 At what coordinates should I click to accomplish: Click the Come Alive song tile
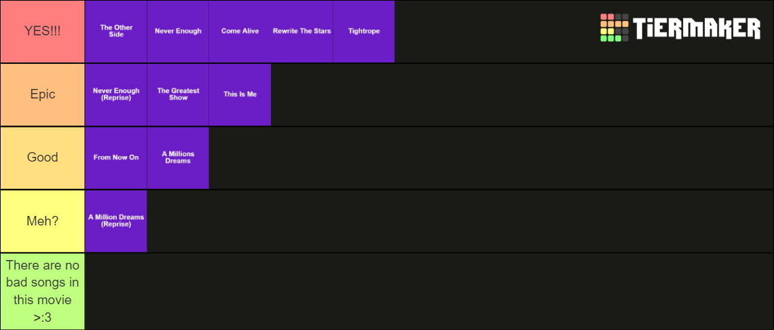240,31
